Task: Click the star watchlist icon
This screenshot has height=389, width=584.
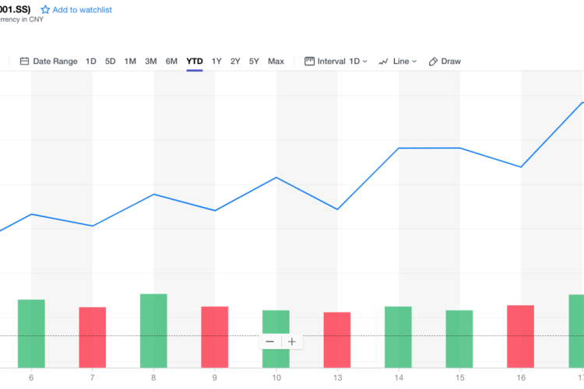Action: 45,10
